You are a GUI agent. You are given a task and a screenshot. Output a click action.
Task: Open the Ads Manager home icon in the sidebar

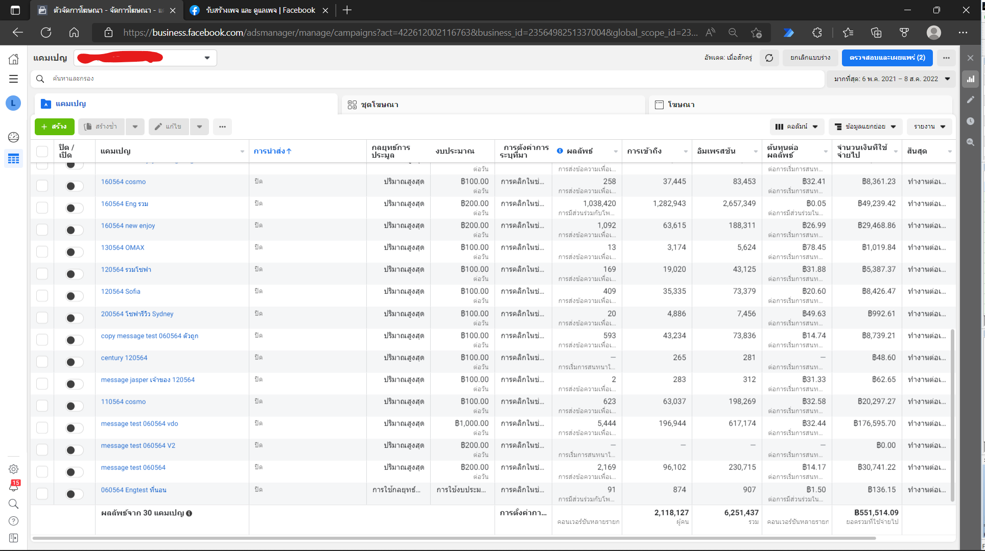14,59
